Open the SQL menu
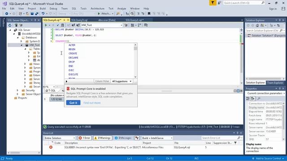Viewport: 287px width, 161px height. coord(74,8)
